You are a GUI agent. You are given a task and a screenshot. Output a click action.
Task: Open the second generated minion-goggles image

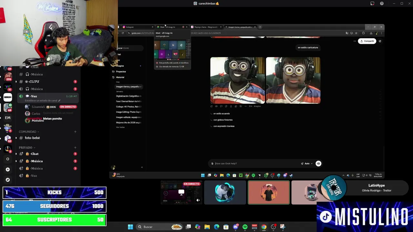(x=293, y=80)
